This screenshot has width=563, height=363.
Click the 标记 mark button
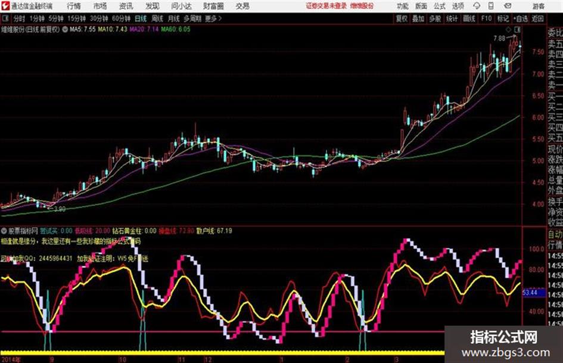(x=503, y=18)
